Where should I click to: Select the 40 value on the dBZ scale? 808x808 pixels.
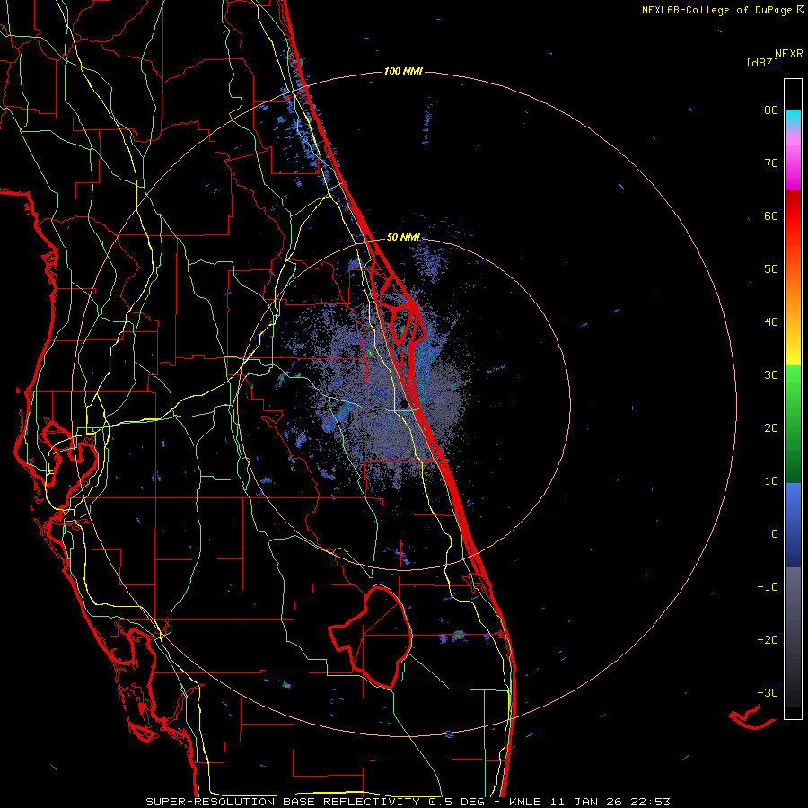pyautogui.click(x=771, y=322)
